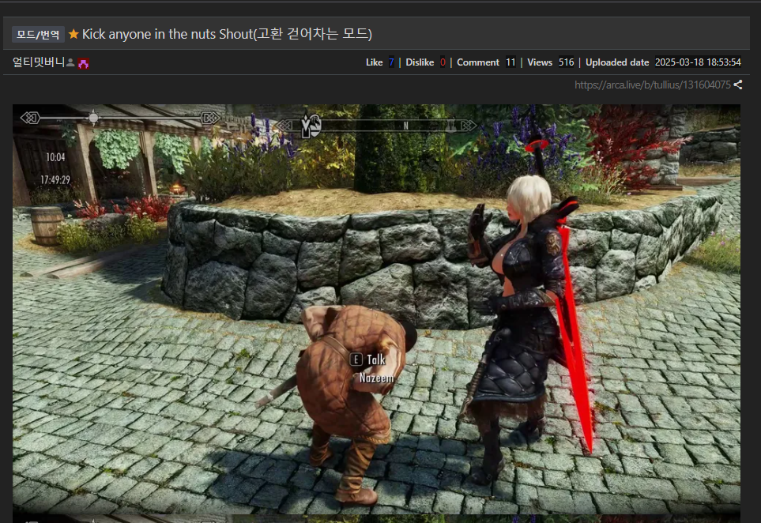Click the Uploaded date label

[x=617, y=62]
